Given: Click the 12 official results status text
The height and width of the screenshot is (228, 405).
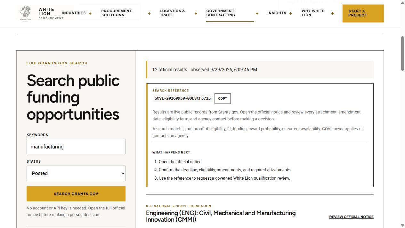Looking at the screenshot, I should tap(205, 69).
